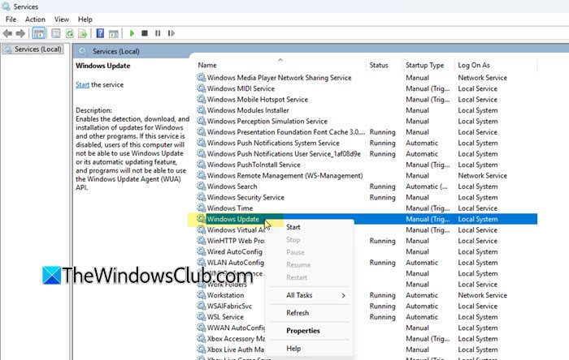Expand All Tasks submenu
This screenshot has width=569, height=360.
click(310, 295)
